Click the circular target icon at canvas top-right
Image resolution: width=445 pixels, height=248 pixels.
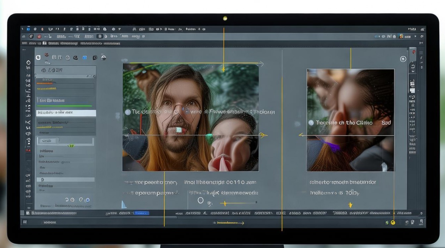pos(403,59)
